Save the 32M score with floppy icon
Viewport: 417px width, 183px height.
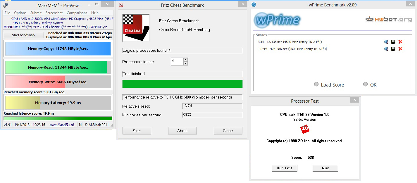point(393,42)
